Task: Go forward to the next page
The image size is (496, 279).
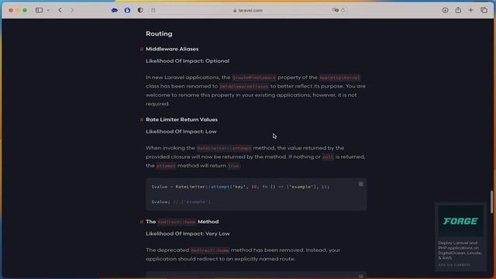Action: tap(72, 10)
